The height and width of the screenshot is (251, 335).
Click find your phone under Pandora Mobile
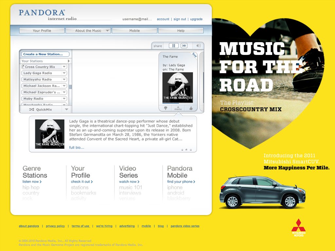tap(181, 182)
